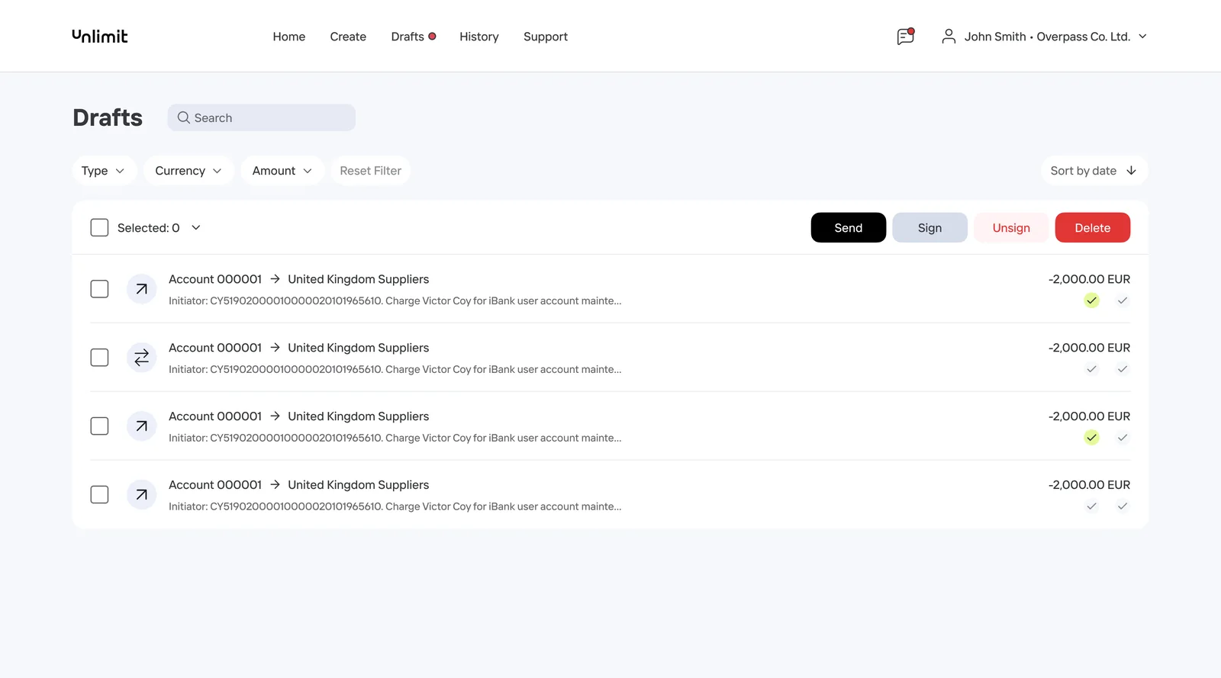Click the green signature check in the third draft

(1092, 438)
